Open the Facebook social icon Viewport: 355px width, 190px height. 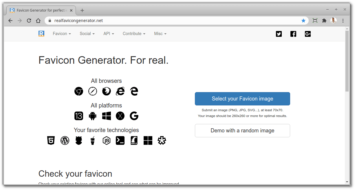293,34
